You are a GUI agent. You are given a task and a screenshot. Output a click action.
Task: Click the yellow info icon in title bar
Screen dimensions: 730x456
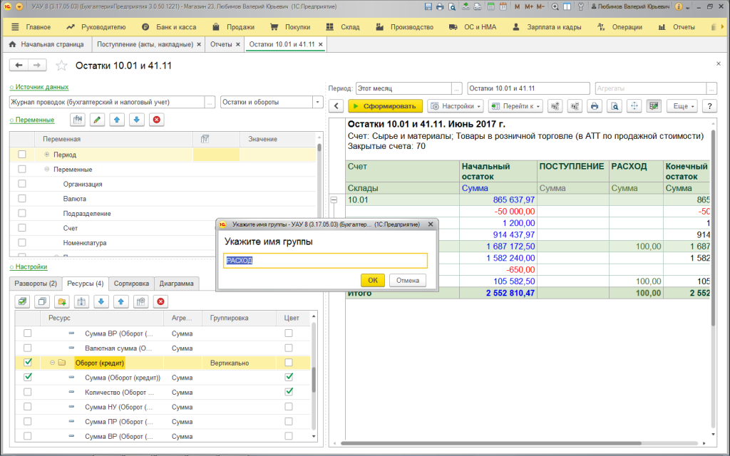(679, 7)
